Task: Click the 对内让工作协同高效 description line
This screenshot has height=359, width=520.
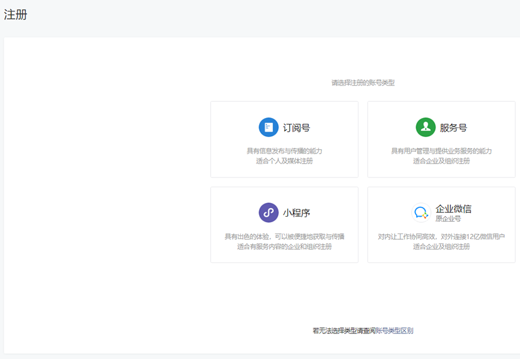Action: pyautogui.click(x=441, y=237)
